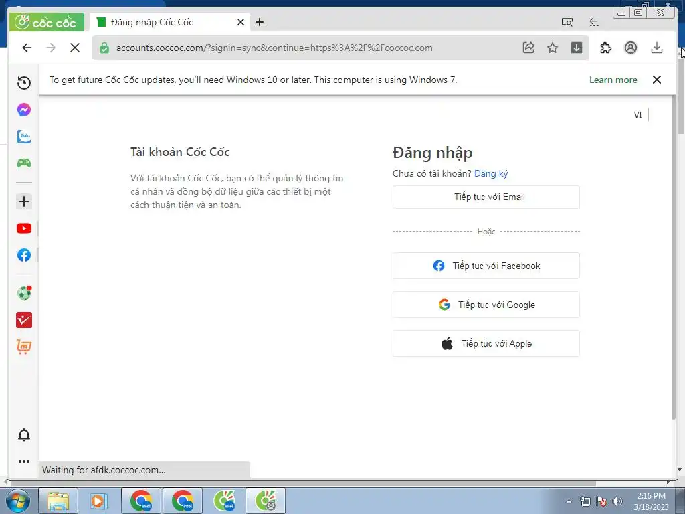Choose Tiếp tục với Facebook

(486, 266)
